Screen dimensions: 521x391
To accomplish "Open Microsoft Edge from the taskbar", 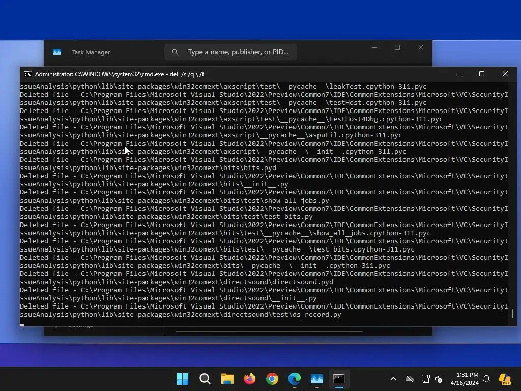I will point(295,379).
